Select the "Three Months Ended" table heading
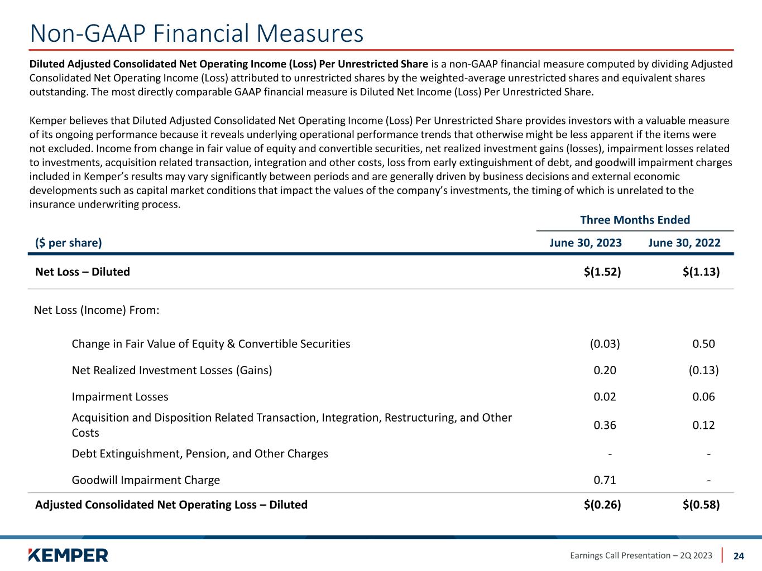The image size is (762, 571). click(635, 220)
